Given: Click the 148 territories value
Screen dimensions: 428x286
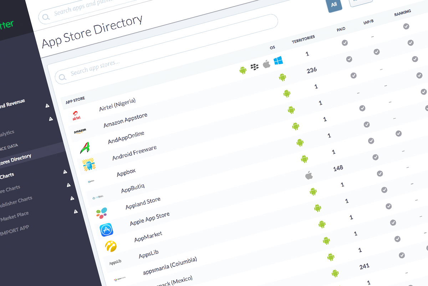Looking at the screenshot, I should tap(338, 168).
